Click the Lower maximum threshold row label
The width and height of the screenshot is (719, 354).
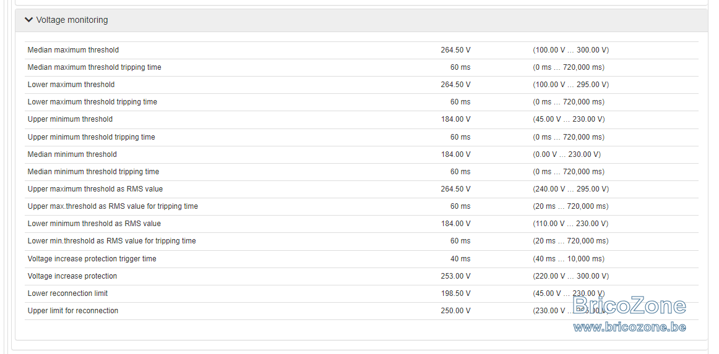[71, 85]
